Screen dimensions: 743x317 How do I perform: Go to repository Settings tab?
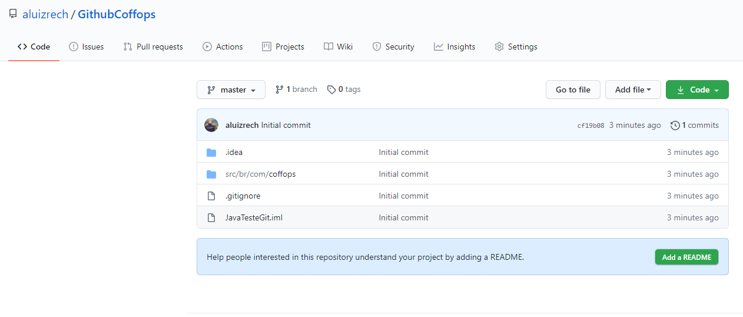(x=516, y=47)
